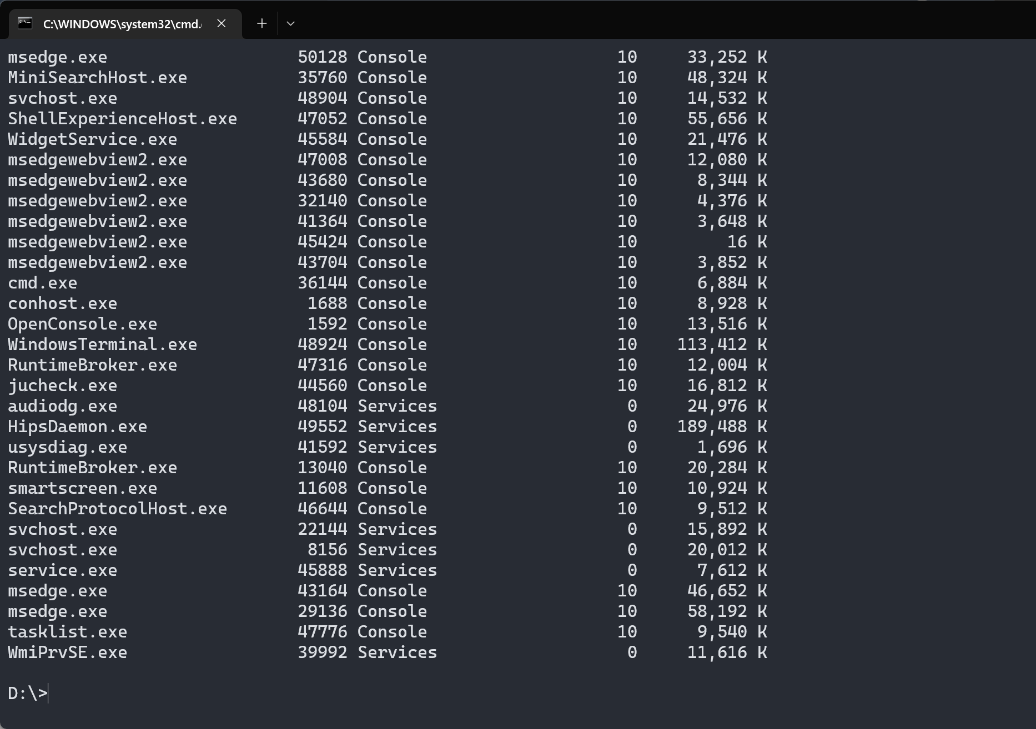This screenshot has height=729, width=1036.
Task: Click PID 43704 of msedgewebview2.exe
Action: click(x=323, y=262)
